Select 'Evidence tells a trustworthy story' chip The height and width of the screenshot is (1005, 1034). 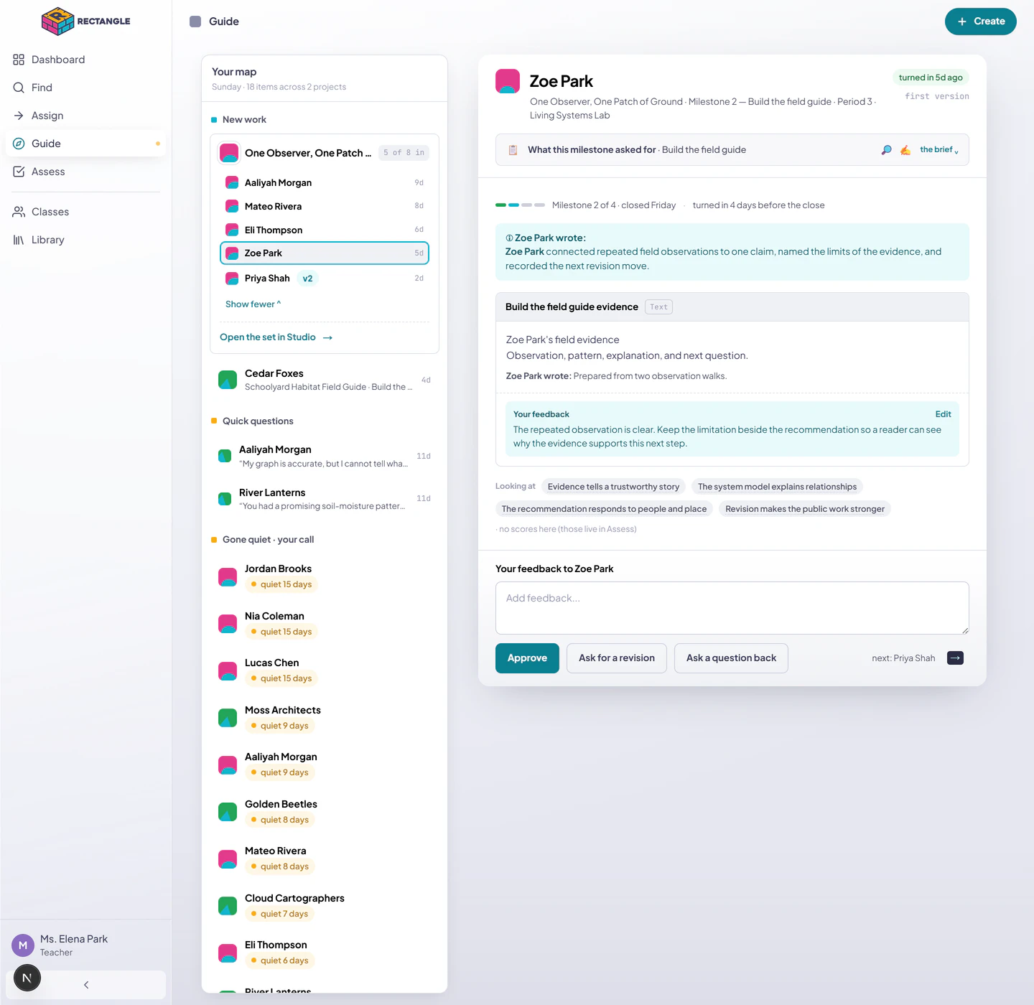(x=613, y=487)
